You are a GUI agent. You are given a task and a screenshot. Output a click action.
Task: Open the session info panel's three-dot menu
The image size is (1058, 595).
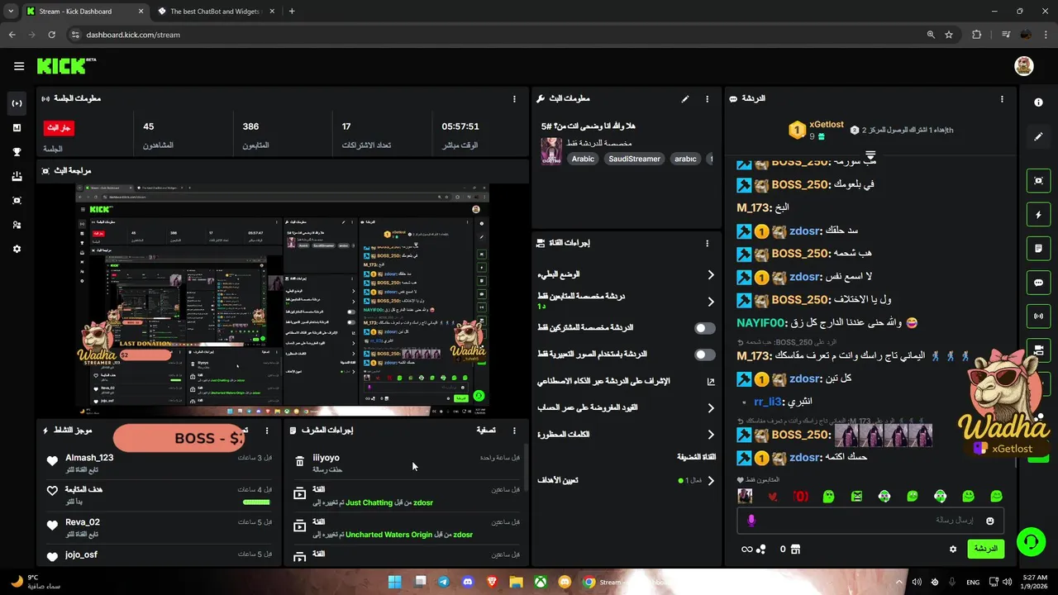tap(514, 98)
